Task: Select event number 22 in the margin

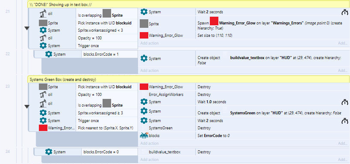Action: click(x=8, y=54)
